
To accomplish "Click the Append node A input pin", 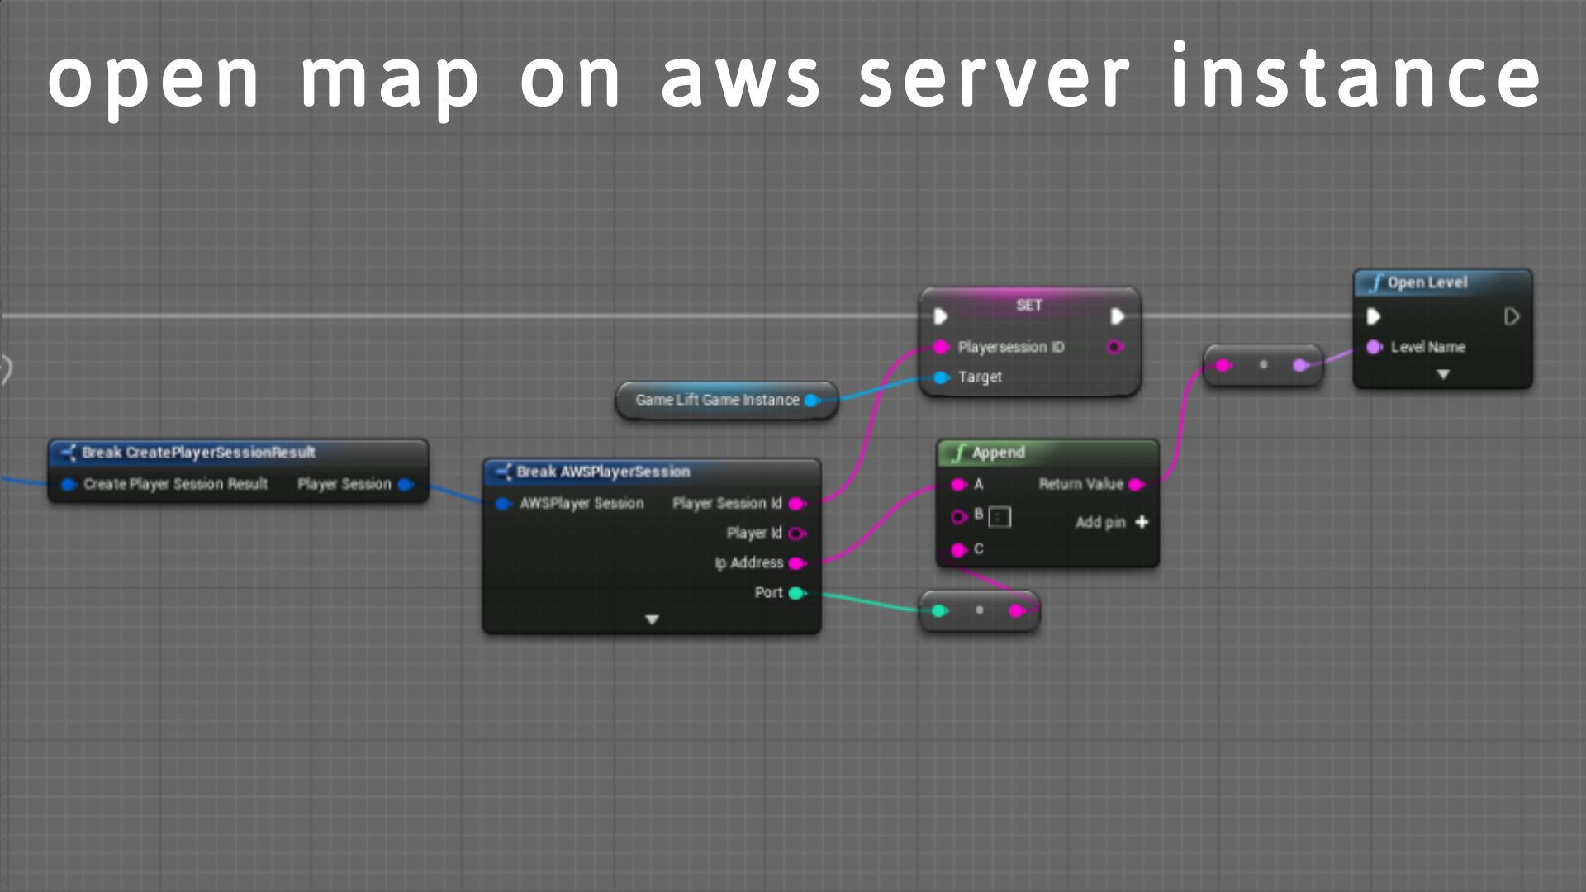I will (959, 485).
